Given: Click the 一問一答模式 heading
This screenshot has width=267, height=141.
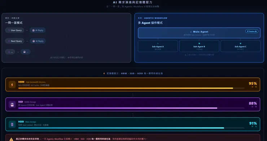Looking at the screenshot, I should click(14, 23).
